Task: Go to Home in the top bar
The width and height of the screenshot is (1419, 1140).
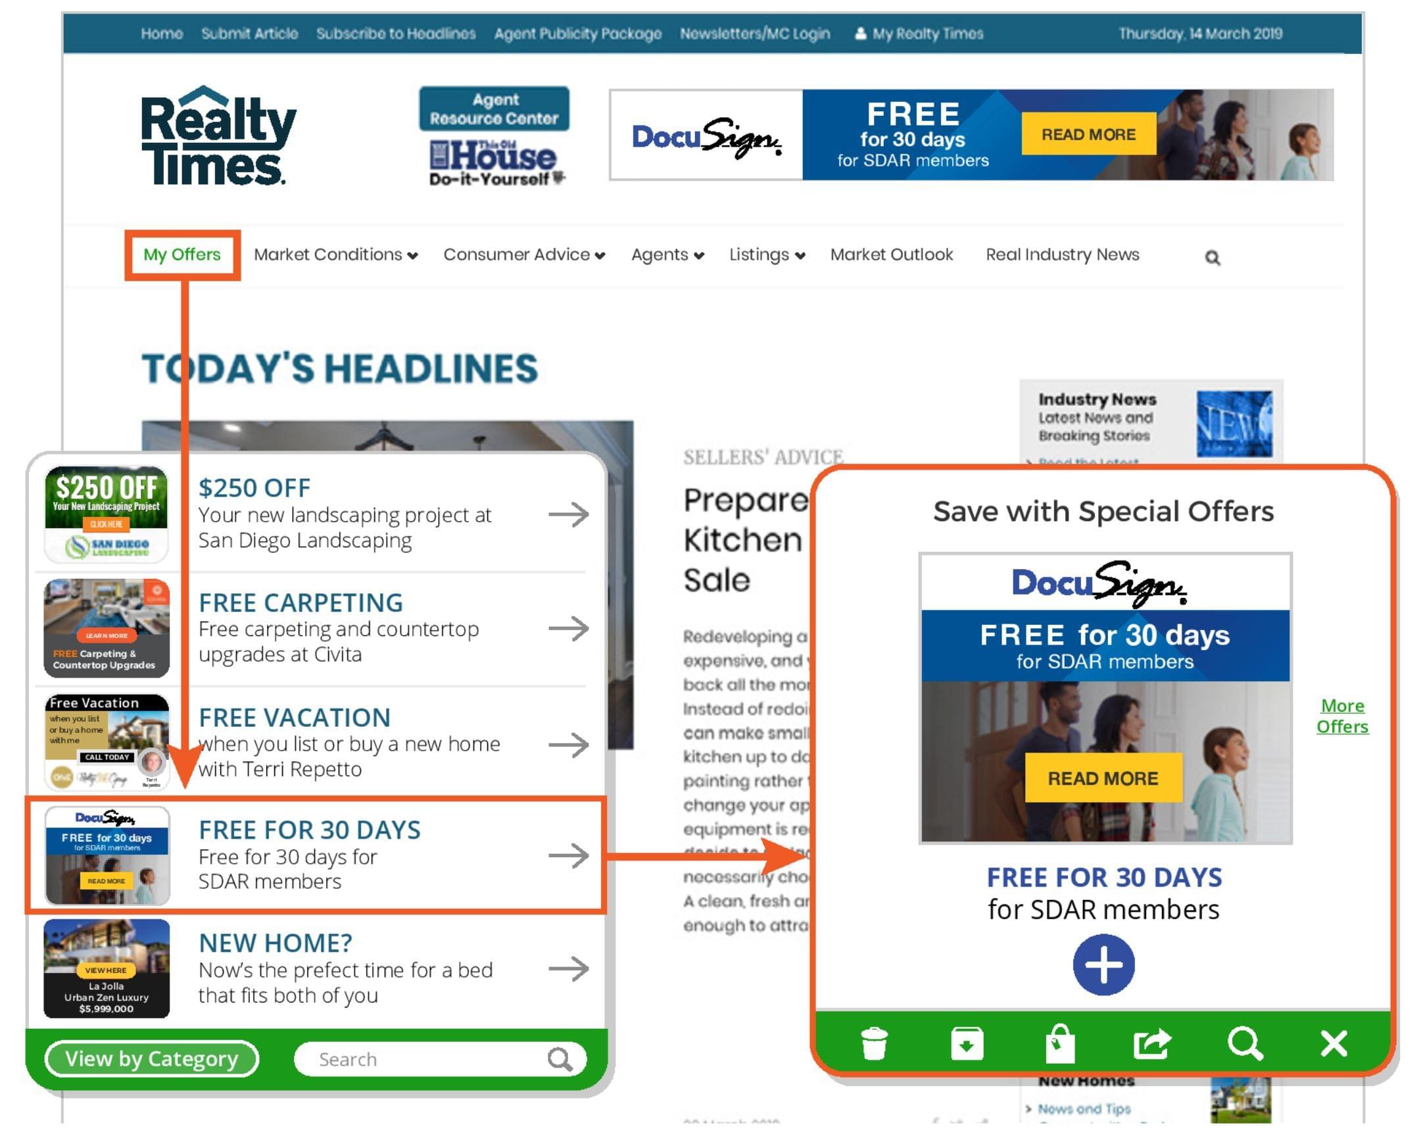Action: [x=162, y=34]
